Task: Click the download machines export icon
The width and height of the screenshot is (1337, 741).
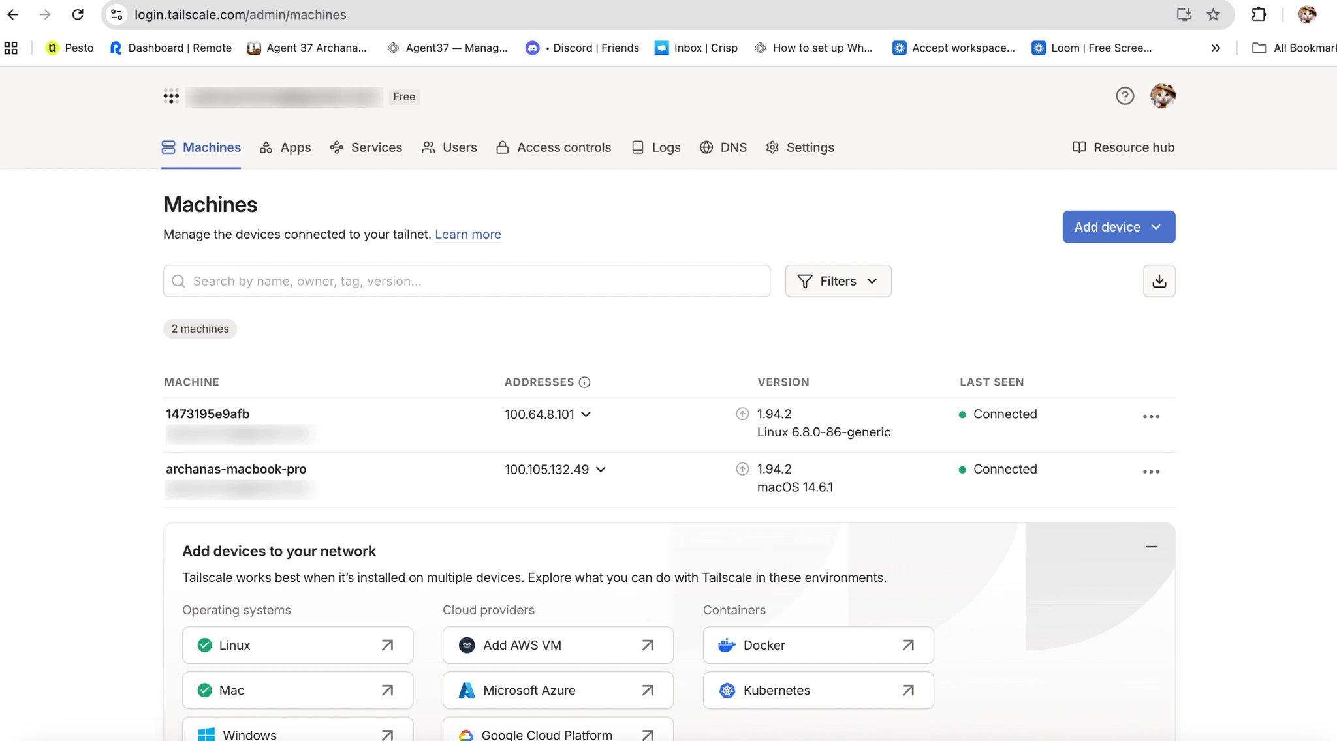Action: point(1159,281)
